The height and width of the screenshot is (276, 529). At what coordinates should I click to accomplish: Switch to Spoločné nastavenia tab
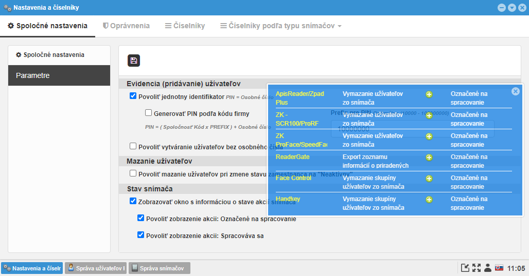point(47,26)
